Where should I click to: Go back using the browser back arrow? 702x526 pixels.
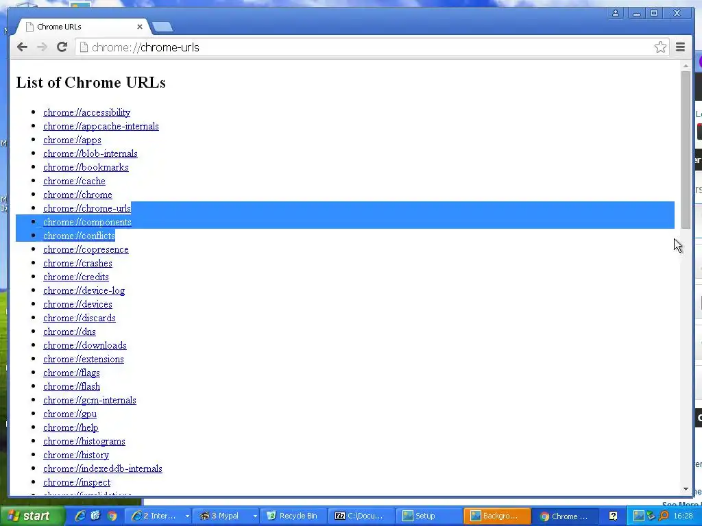click(22, 47)
